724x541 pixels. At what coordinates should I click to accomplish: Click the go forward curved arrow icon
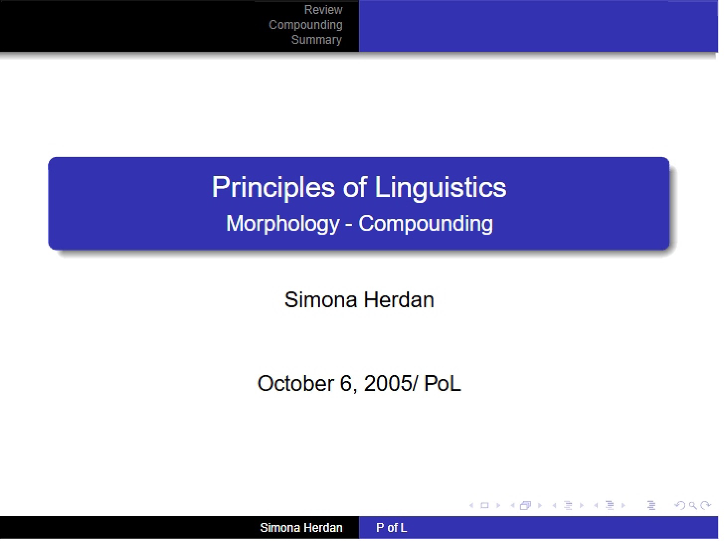coord(706,506)
